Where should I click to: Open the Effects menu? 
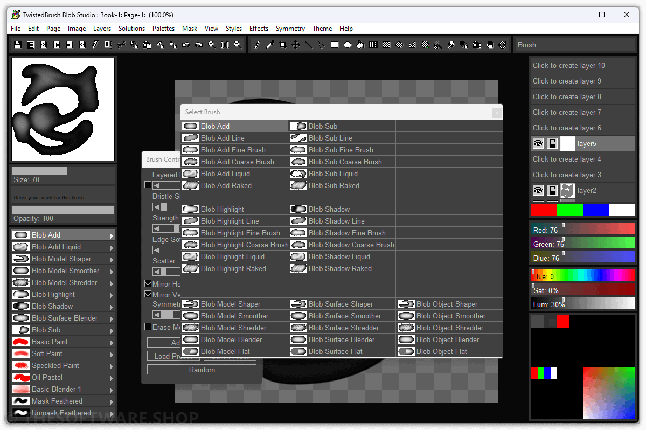click(259, 29)
